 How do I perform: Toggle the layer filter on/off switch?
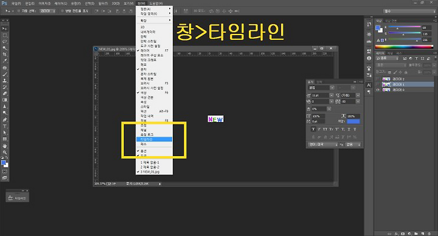pyautogui.click(x=435, y=58)
